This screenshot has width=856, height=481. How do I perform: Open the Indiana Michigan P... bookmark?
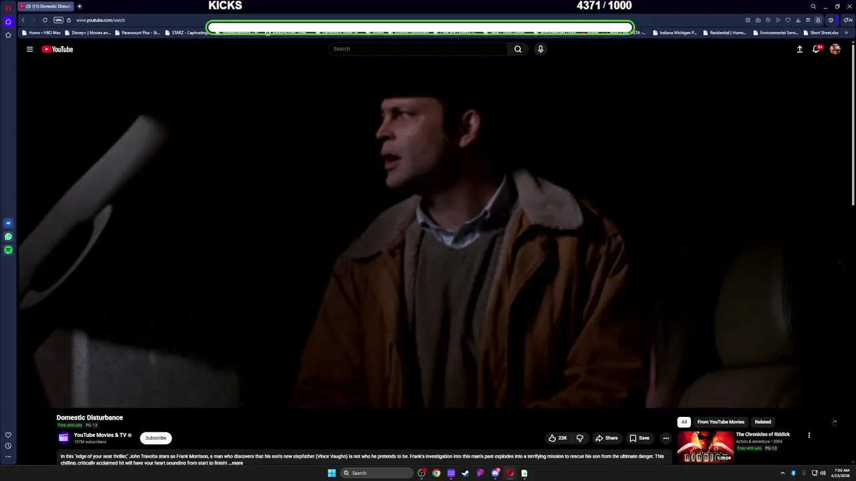point(674,32)
